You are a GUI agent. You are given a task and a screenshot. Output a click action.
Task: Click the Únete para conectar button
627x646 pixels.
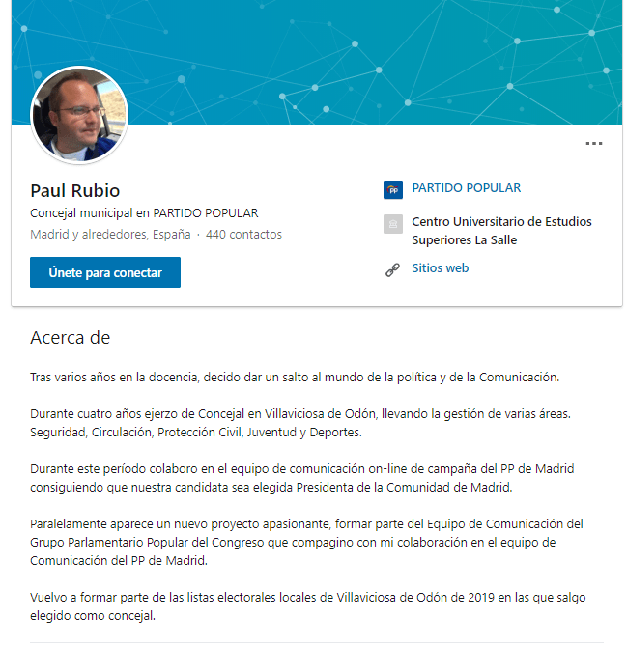pyautogui.click(x=105, y=272)
